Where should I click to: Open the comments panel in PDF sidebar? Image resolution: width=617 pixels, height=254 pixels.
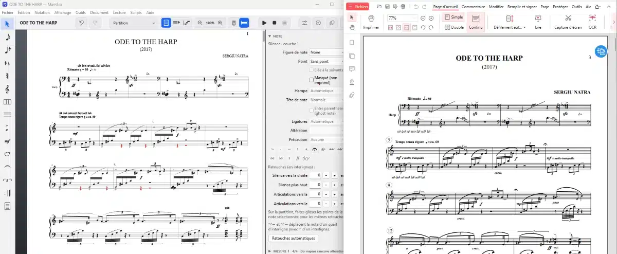tap(352, 69)
